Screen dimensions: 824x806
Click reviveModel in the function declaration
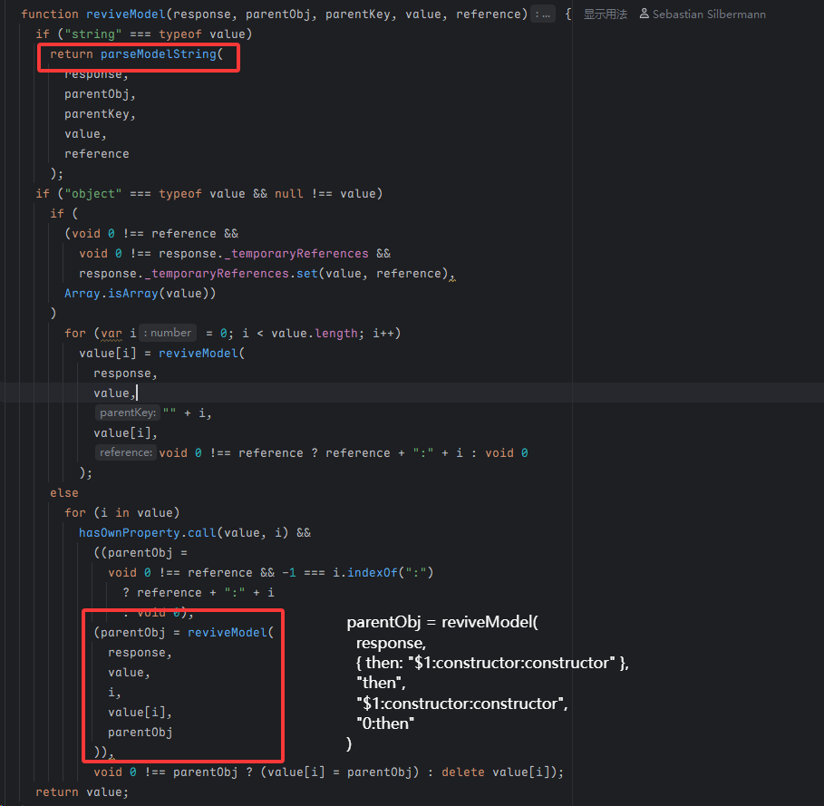pyautogui.click(x=126, y=15)
